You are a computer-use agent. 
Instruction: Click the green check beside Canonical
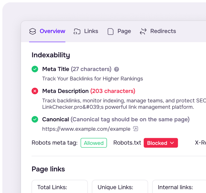pyautogui.click(x=35, y=119)
